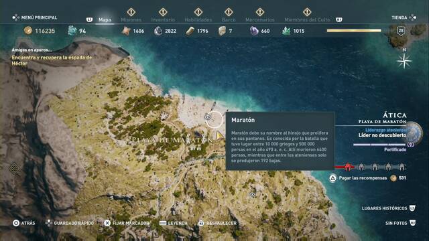Image resolution: width=429 pixels, height=241 pixels.
Task: Click the alert icon above Misiones
Action: pyautogui.click(x=131, y=12)
